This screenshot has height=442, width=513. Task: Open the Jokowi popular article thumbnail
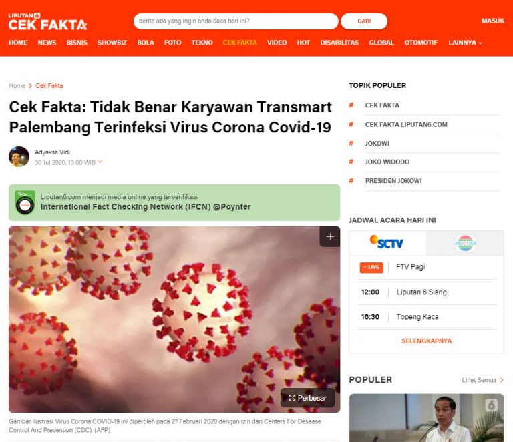point(427,418)
